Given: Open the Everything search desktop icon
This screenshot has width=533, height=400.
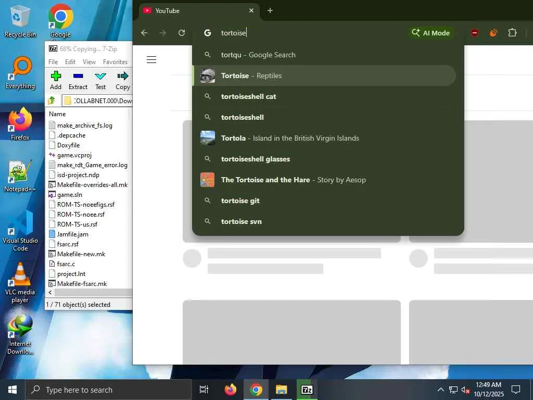Looking at the screenshot, I should (x=20, y=73).
